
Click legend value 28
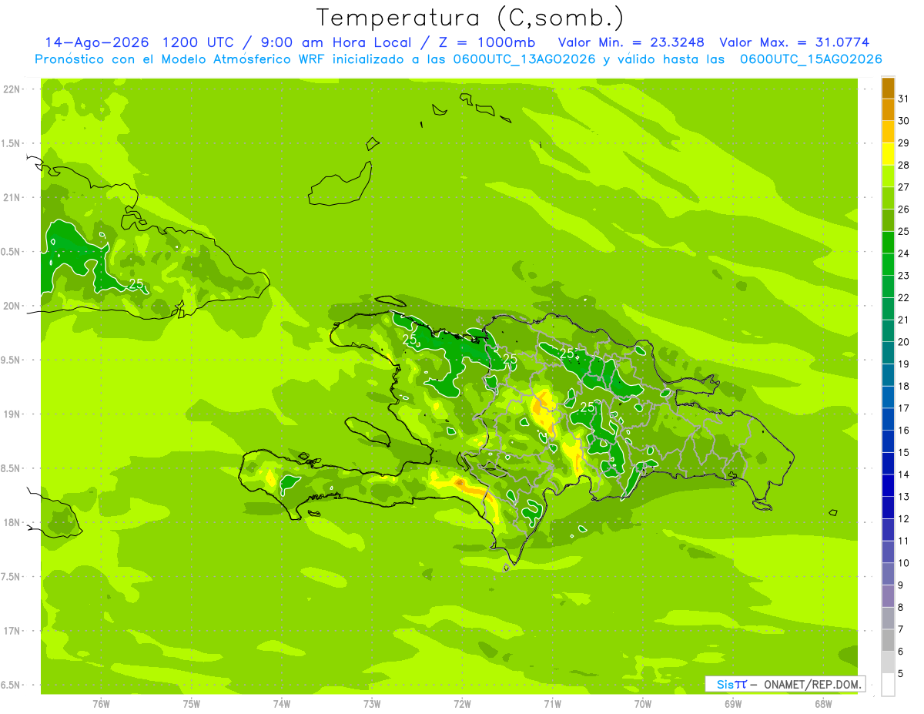pyautogui.click(x=903, y=166)
